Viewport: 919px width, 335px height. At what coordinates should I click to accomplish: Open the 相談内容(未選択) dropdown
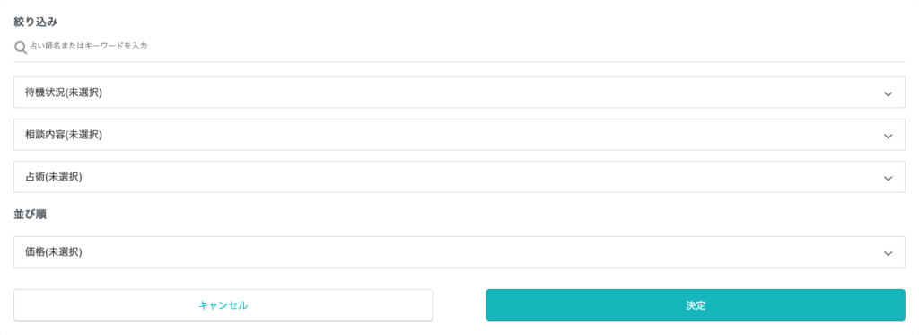point(459,135)
